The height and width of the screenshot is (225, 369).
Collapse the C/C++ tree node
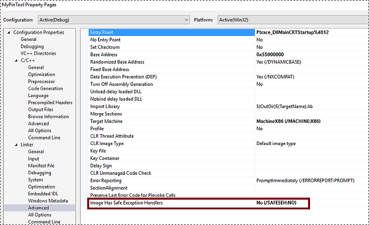click(16, 60)
